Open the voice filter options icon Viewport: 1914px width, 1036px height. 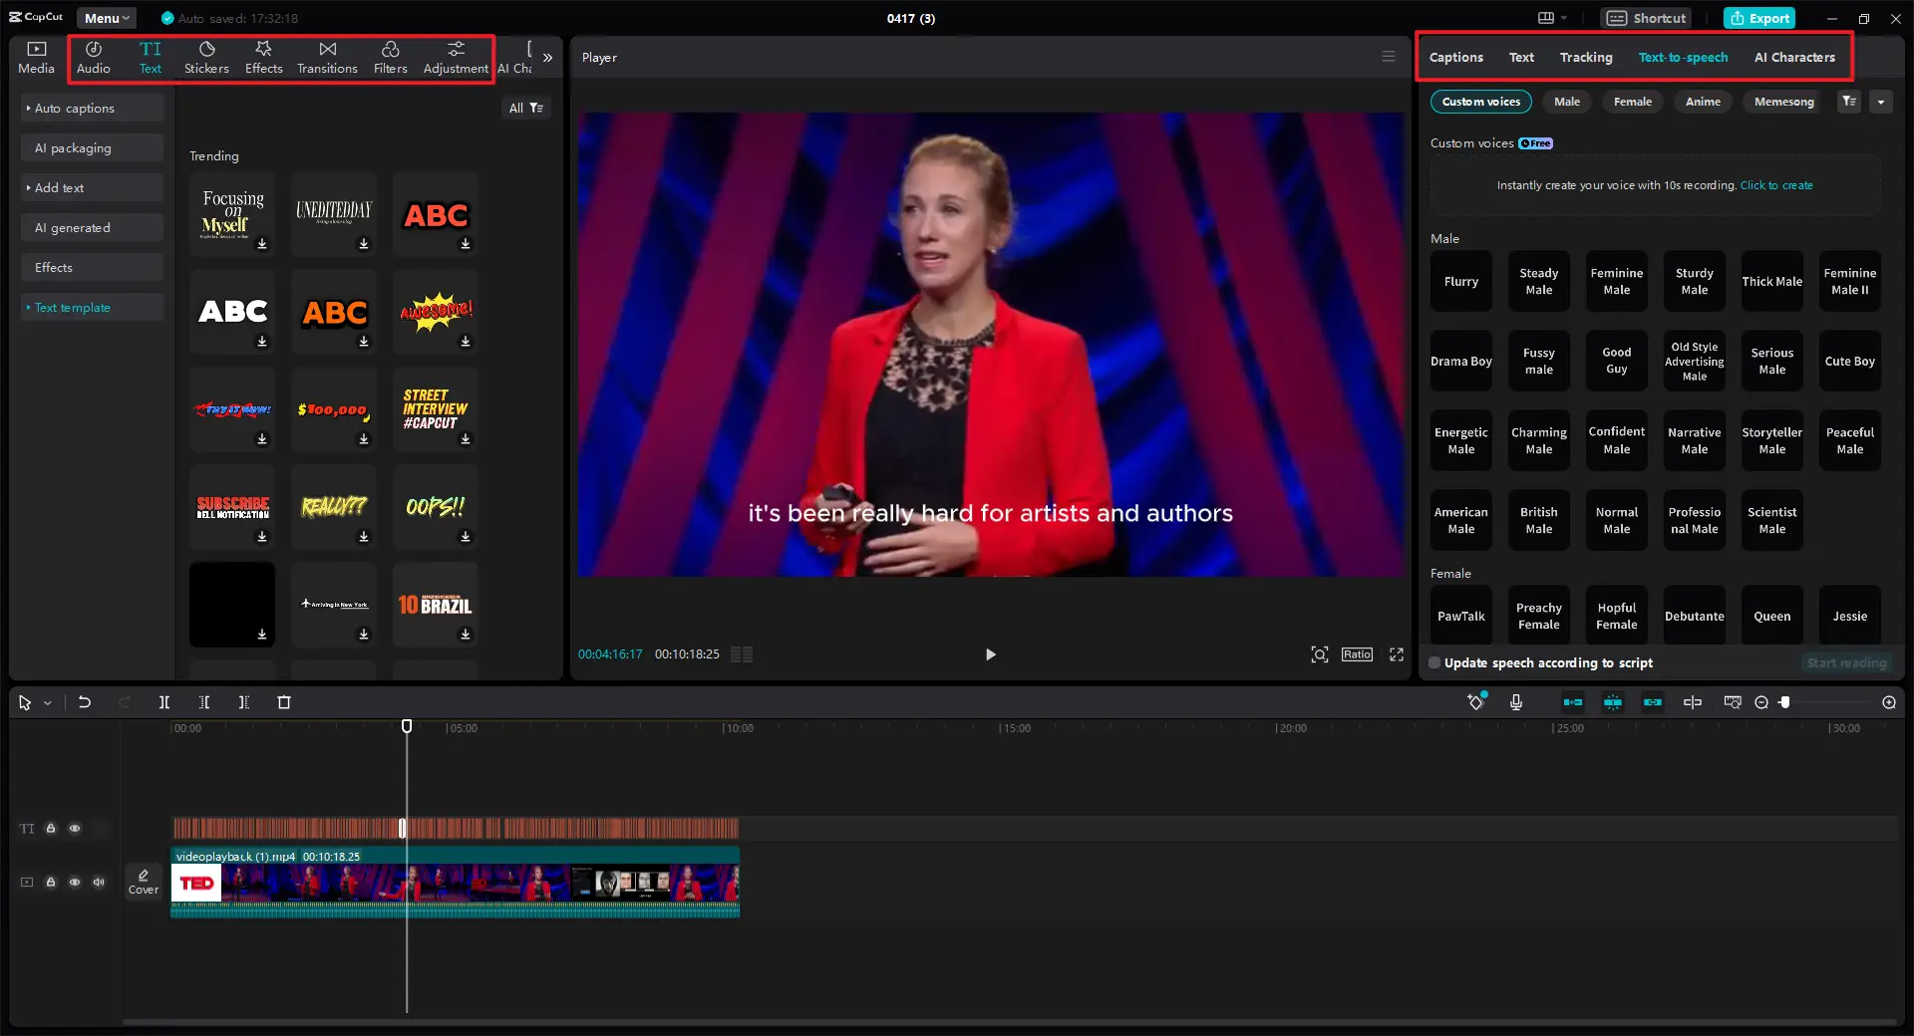coord(1849,102)
